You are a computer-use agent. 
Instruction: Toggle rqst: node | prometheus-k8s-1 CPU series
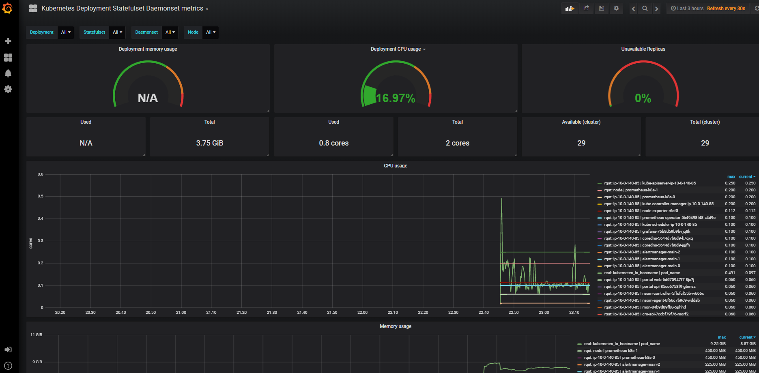click(631, 190)
